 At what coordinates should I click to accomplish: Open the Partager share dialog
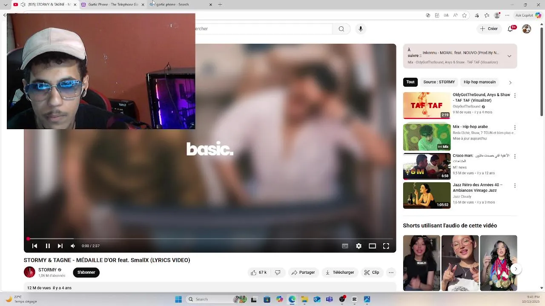(303, 272)
